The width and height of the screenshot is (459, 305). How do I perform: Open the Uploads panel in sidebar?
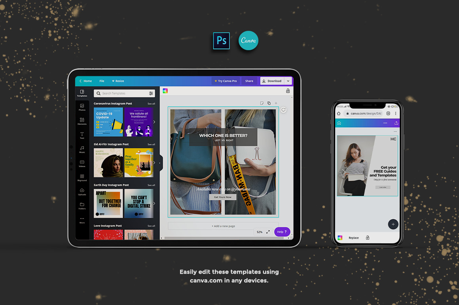[x=82, y=192]
